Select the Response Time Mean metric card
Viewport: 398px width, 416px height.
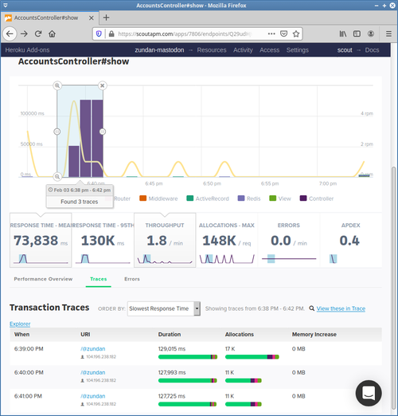(41, 240)
